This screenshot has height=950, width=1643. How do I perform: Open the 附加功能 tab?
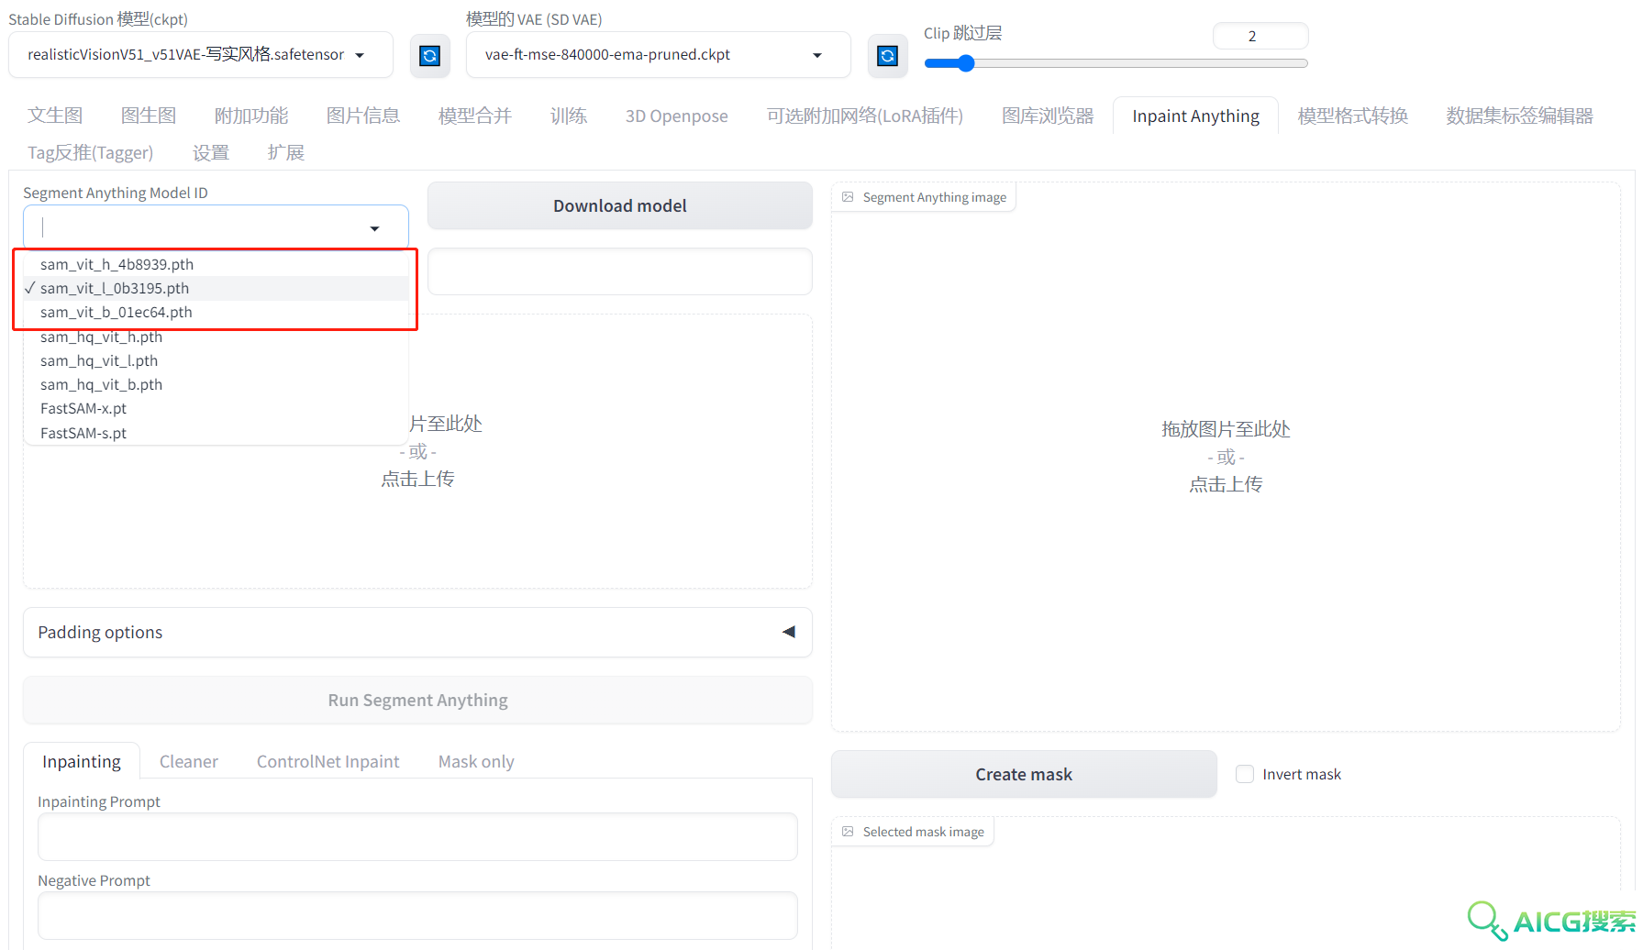point(251,116)
